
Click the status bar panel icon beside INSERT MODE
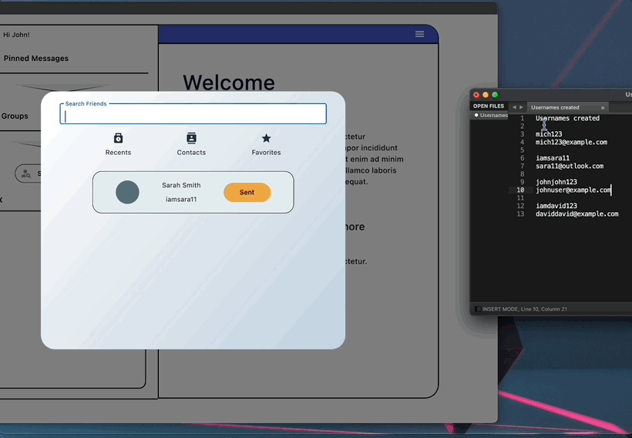click(478, 309)
